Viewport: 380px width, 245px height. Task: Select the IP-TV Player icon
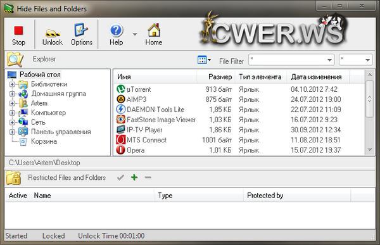pos(121,130)
